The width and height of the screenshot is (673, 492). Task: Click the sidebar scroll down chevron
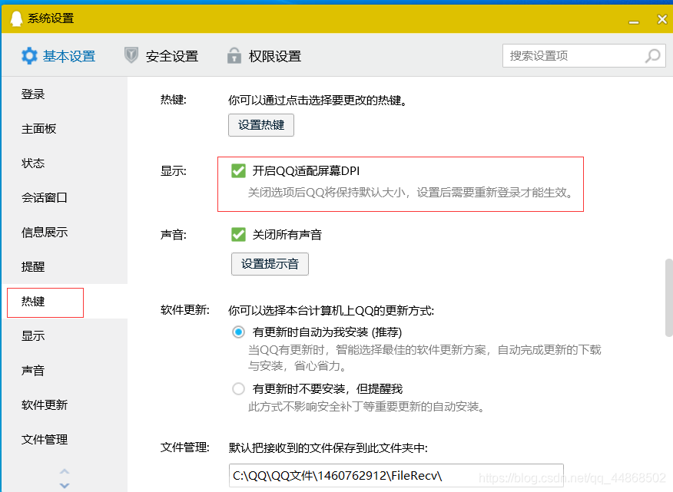pyautogui.click(x=65, y=486)
